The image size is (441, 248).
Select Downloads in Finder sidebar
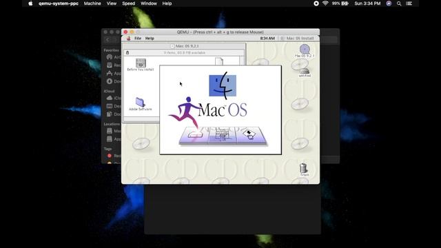pyautogui.click(x=113, y=81)
